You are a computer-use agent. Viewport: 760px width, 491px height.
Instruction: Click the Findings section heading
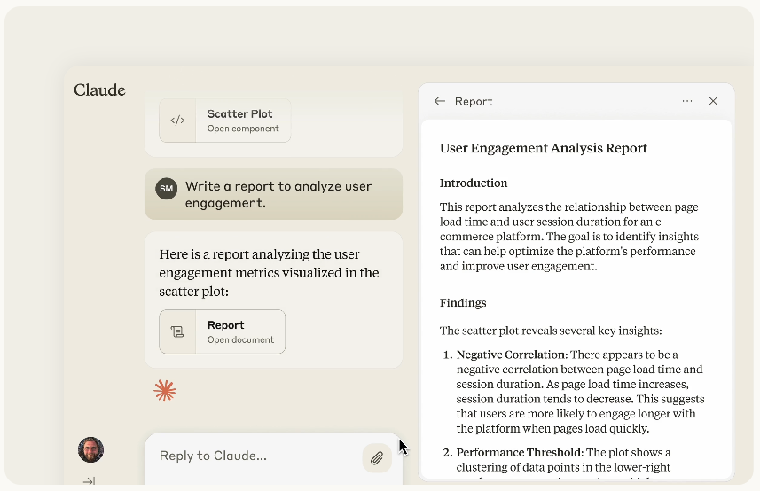click(463, 303)
